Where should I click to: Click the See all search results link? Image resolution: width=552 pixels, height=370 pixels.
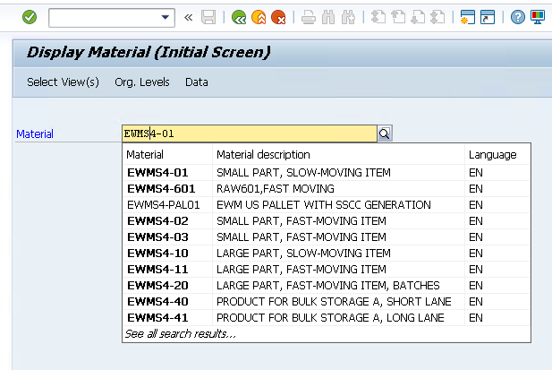(x=180, y=333)
